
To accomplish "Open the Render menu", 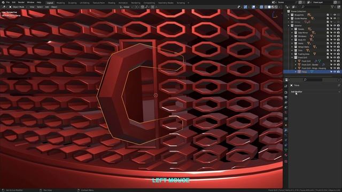I will pyautogui.click(x=21, y=2).
